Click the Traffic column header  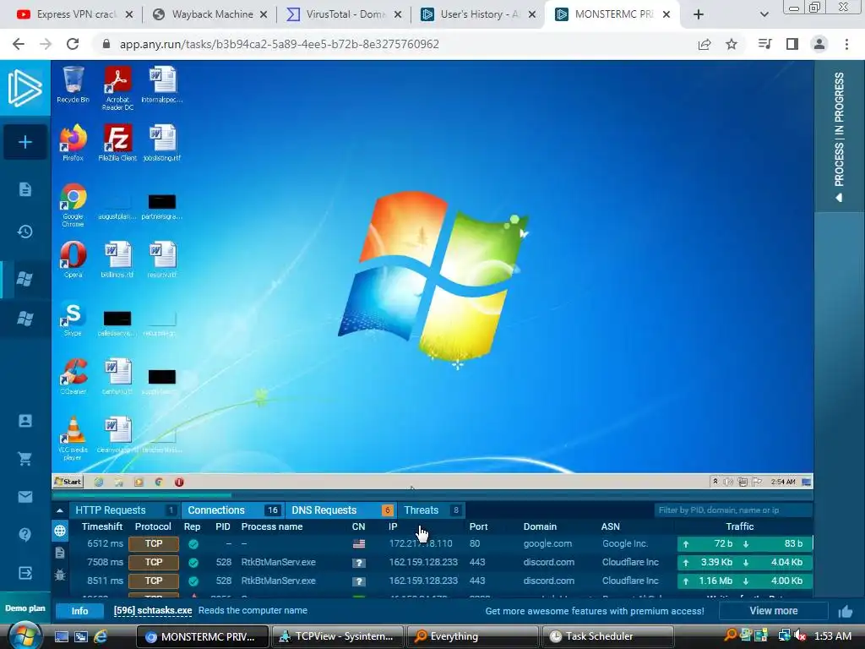(x=739, y=526)
